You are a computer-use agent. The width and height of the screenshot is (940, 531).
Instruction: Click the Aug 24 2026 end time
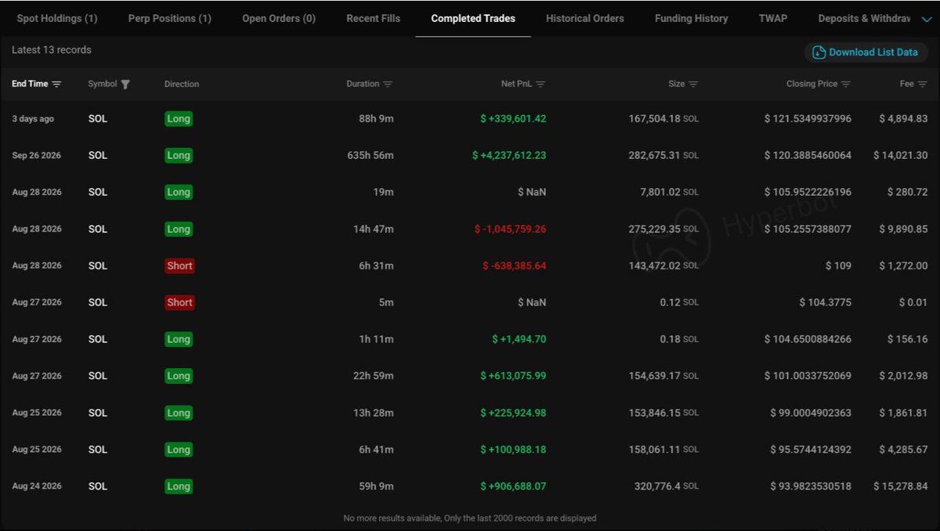pyautogui.click(x=36, y=486)
